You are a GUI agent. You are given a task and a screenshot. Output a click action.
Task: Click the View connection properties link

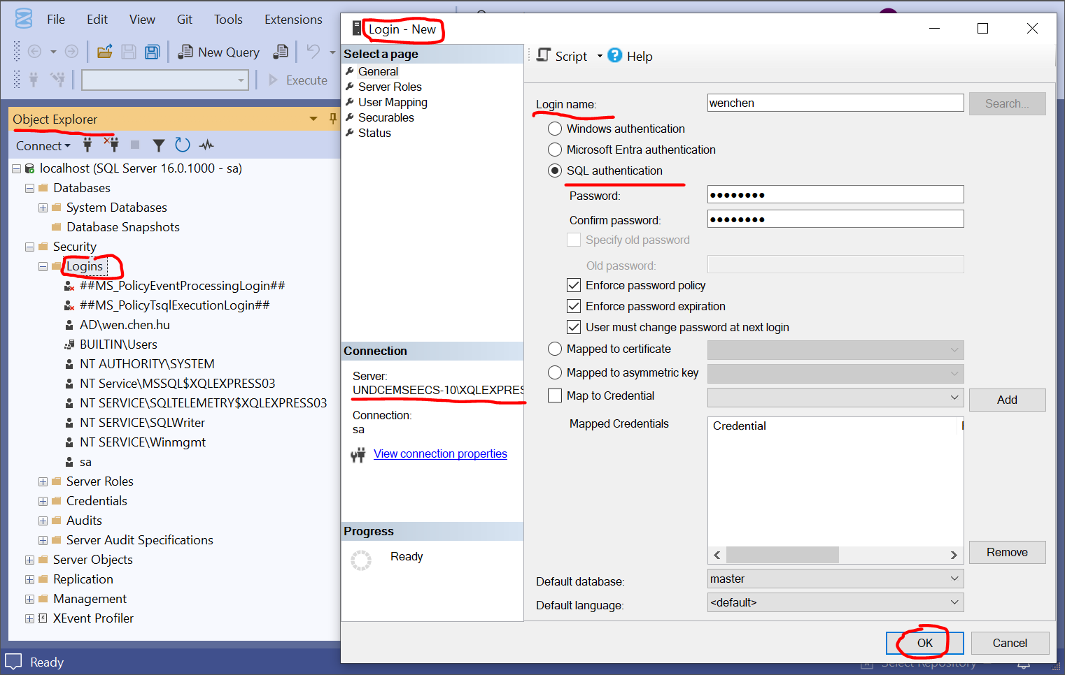click(440, 453)
